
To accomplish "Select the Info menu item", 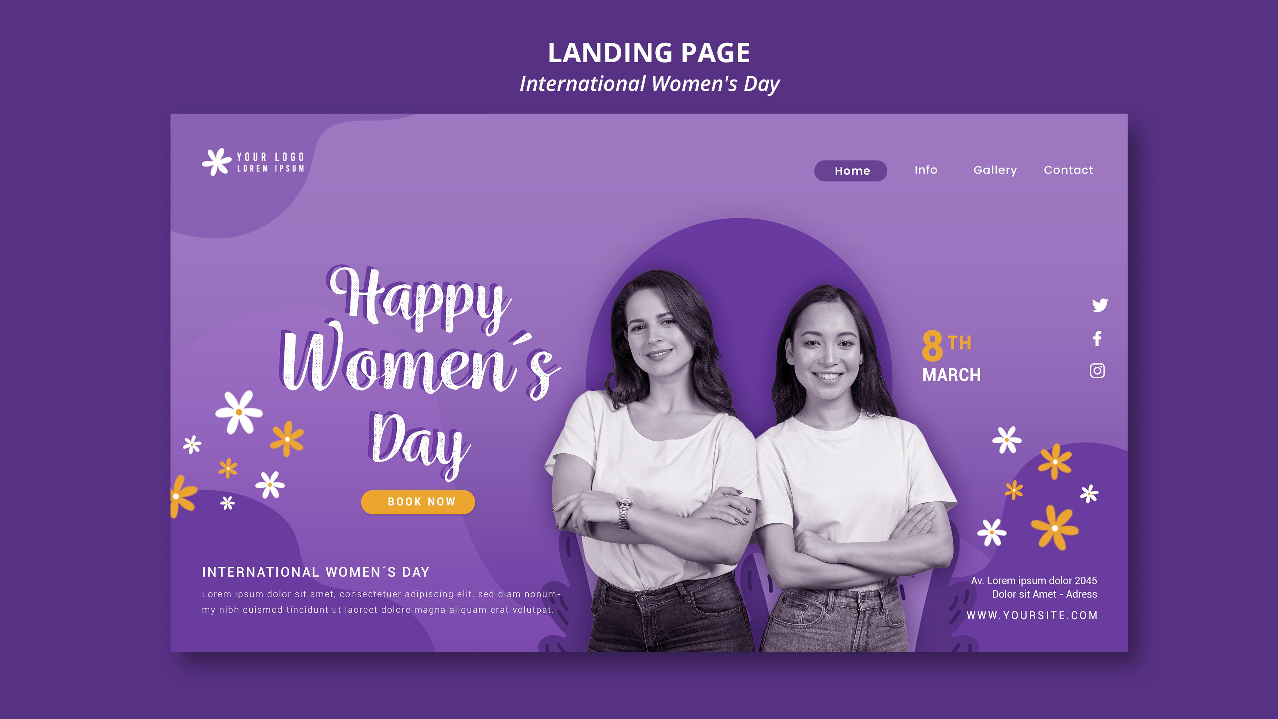I will [925, 170].
